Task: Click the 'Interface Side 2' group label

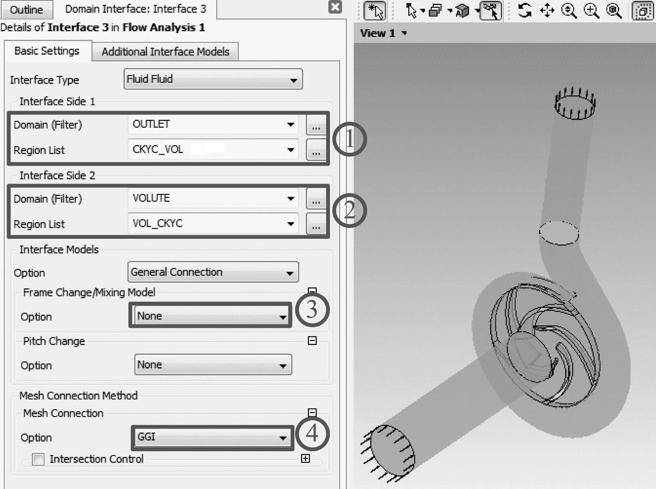Action: tap(57, 176)
